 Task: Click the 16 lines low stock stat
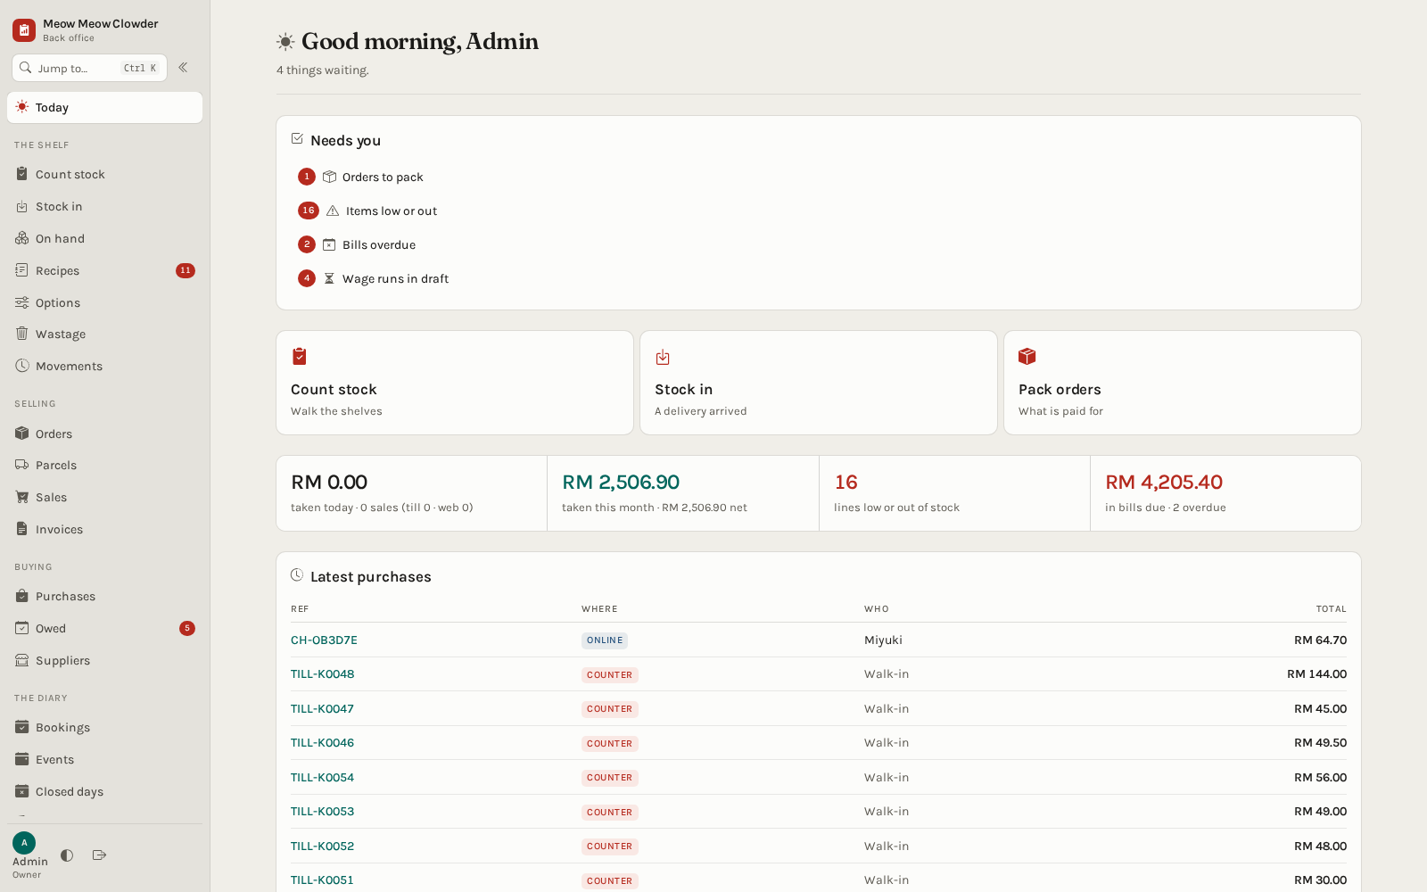click(954, 493)
